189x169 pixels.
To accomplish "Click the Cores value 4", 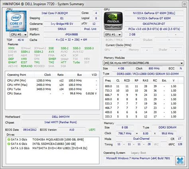I will (x=96, y=13).
